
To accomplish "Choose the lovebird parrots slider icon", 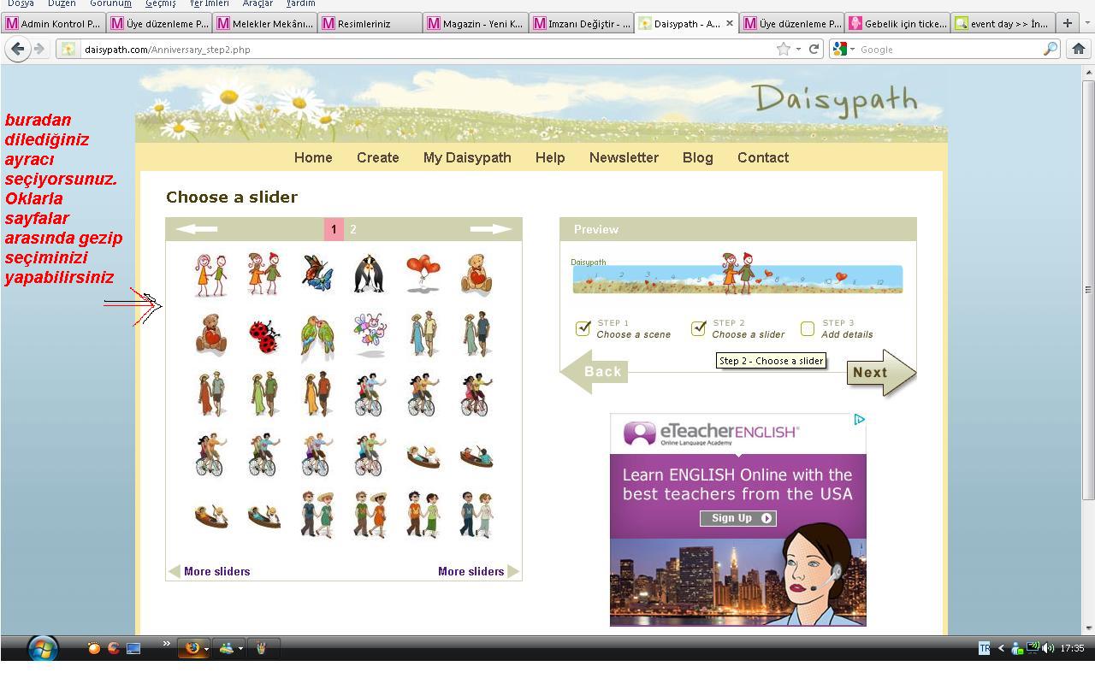I will tap(317, 336).
